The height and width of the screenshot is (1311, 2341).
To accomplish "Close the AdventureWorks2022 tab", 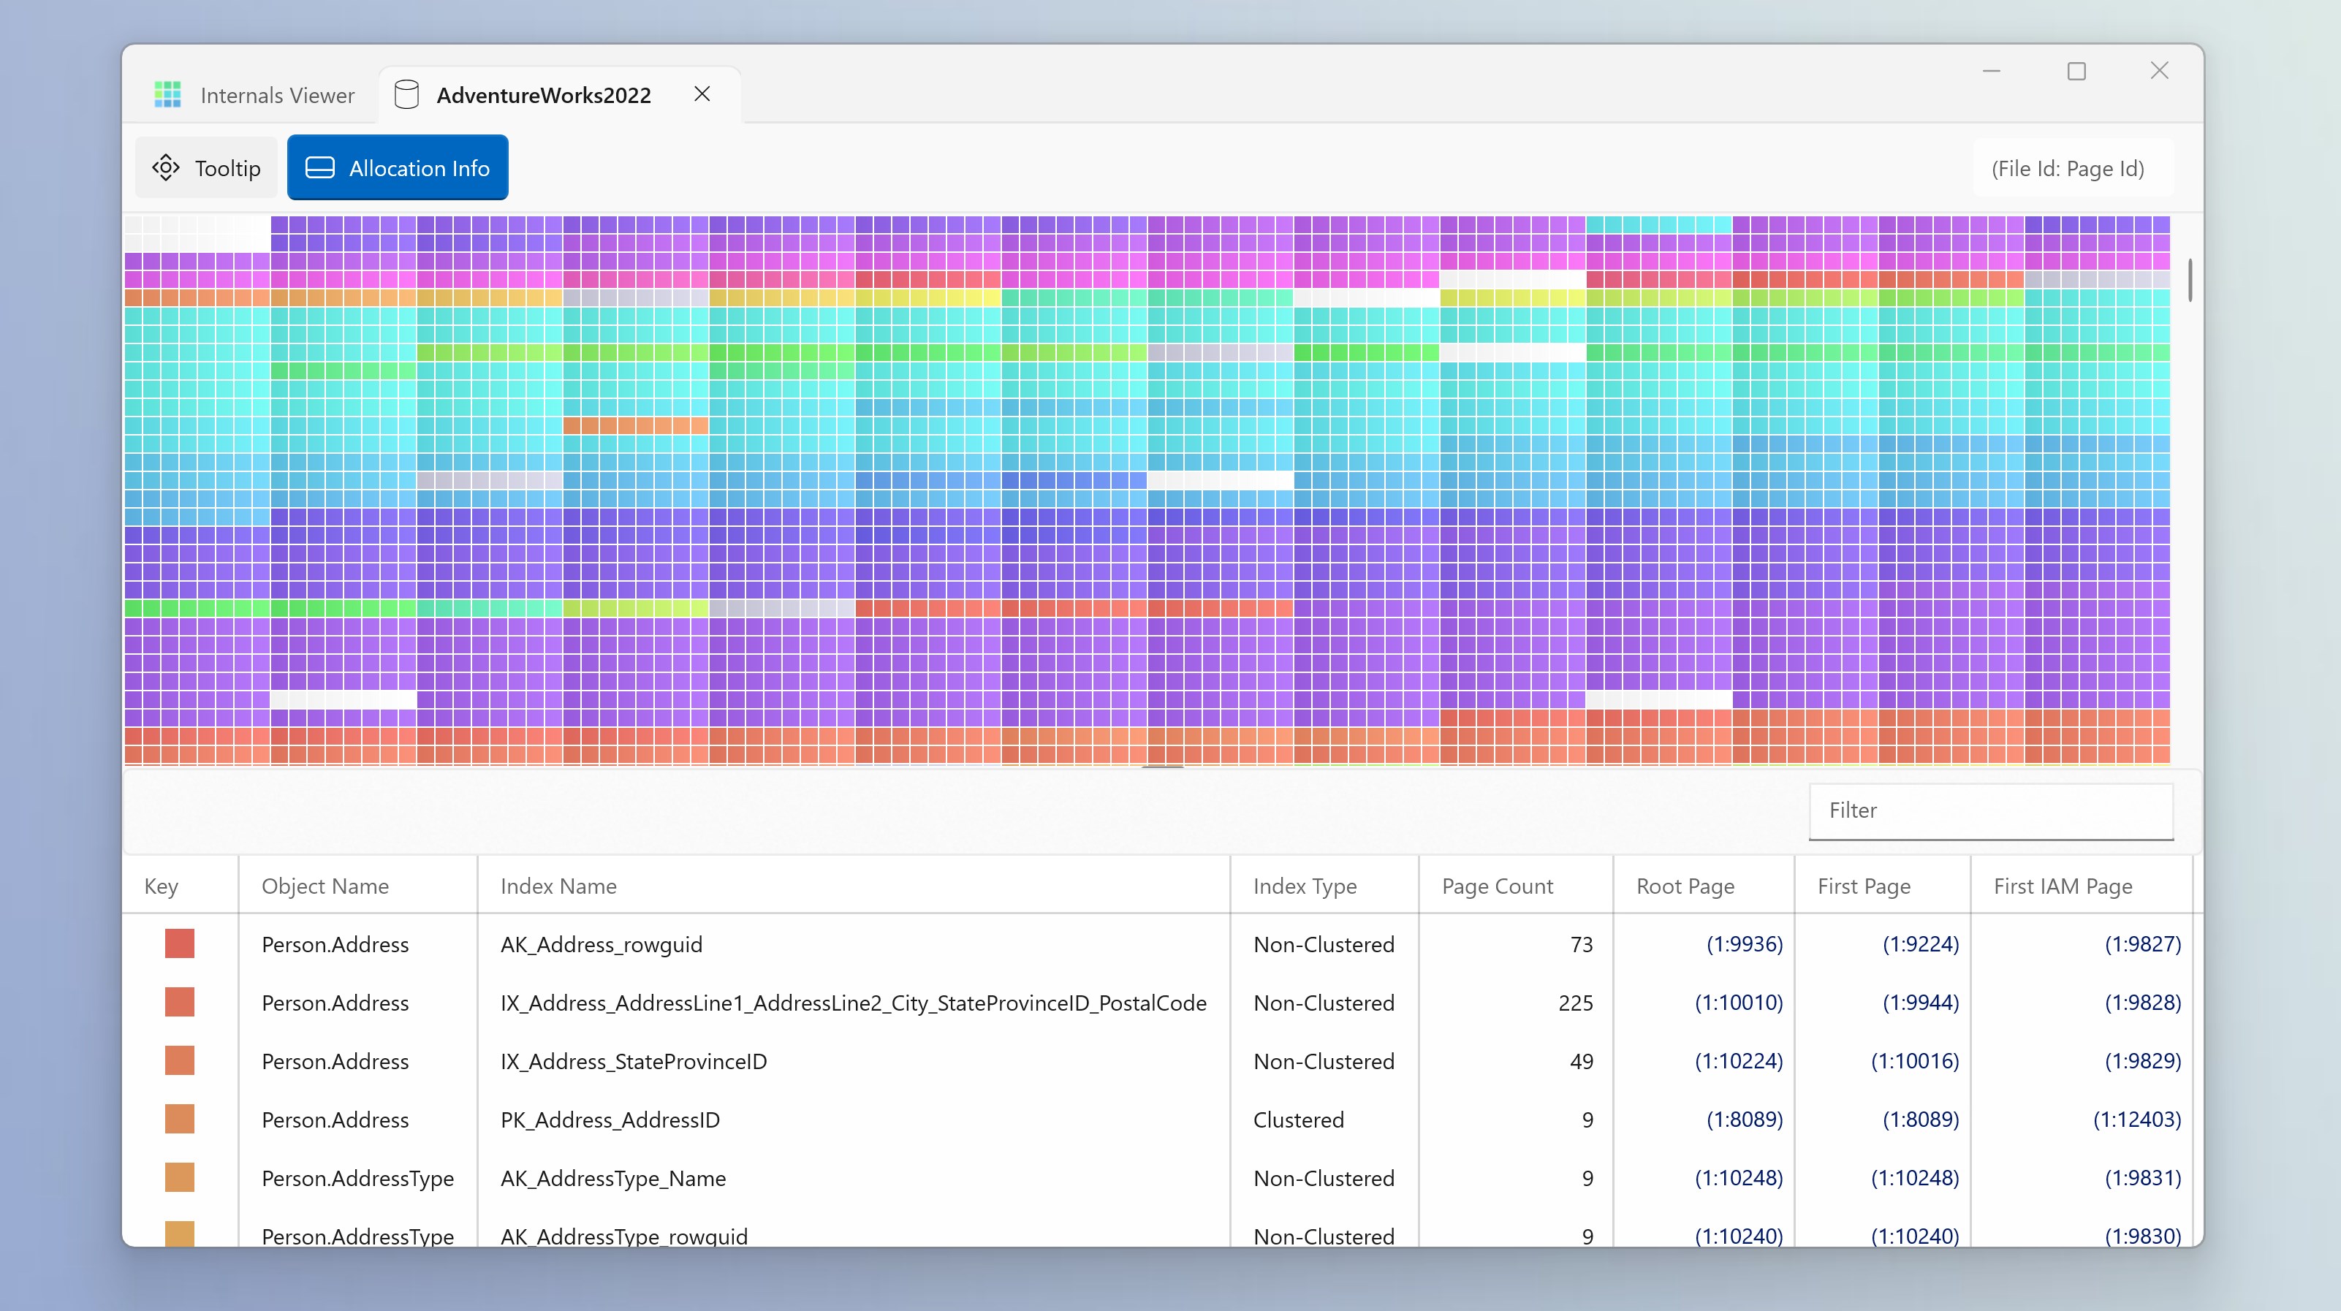I will 702,94.
